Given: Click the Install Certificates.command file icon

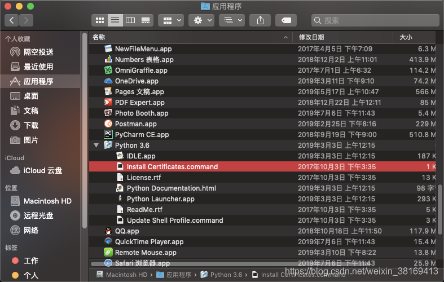Looking at the screenshot, I should click(120, 166).
